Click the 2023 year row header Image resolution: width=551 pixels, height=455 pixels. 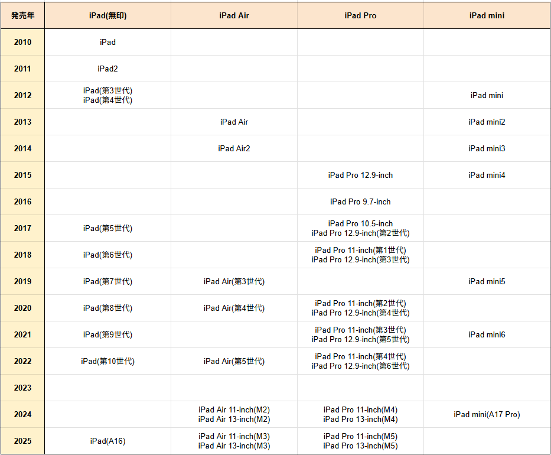pyautogui.click(x=22, y=388)
